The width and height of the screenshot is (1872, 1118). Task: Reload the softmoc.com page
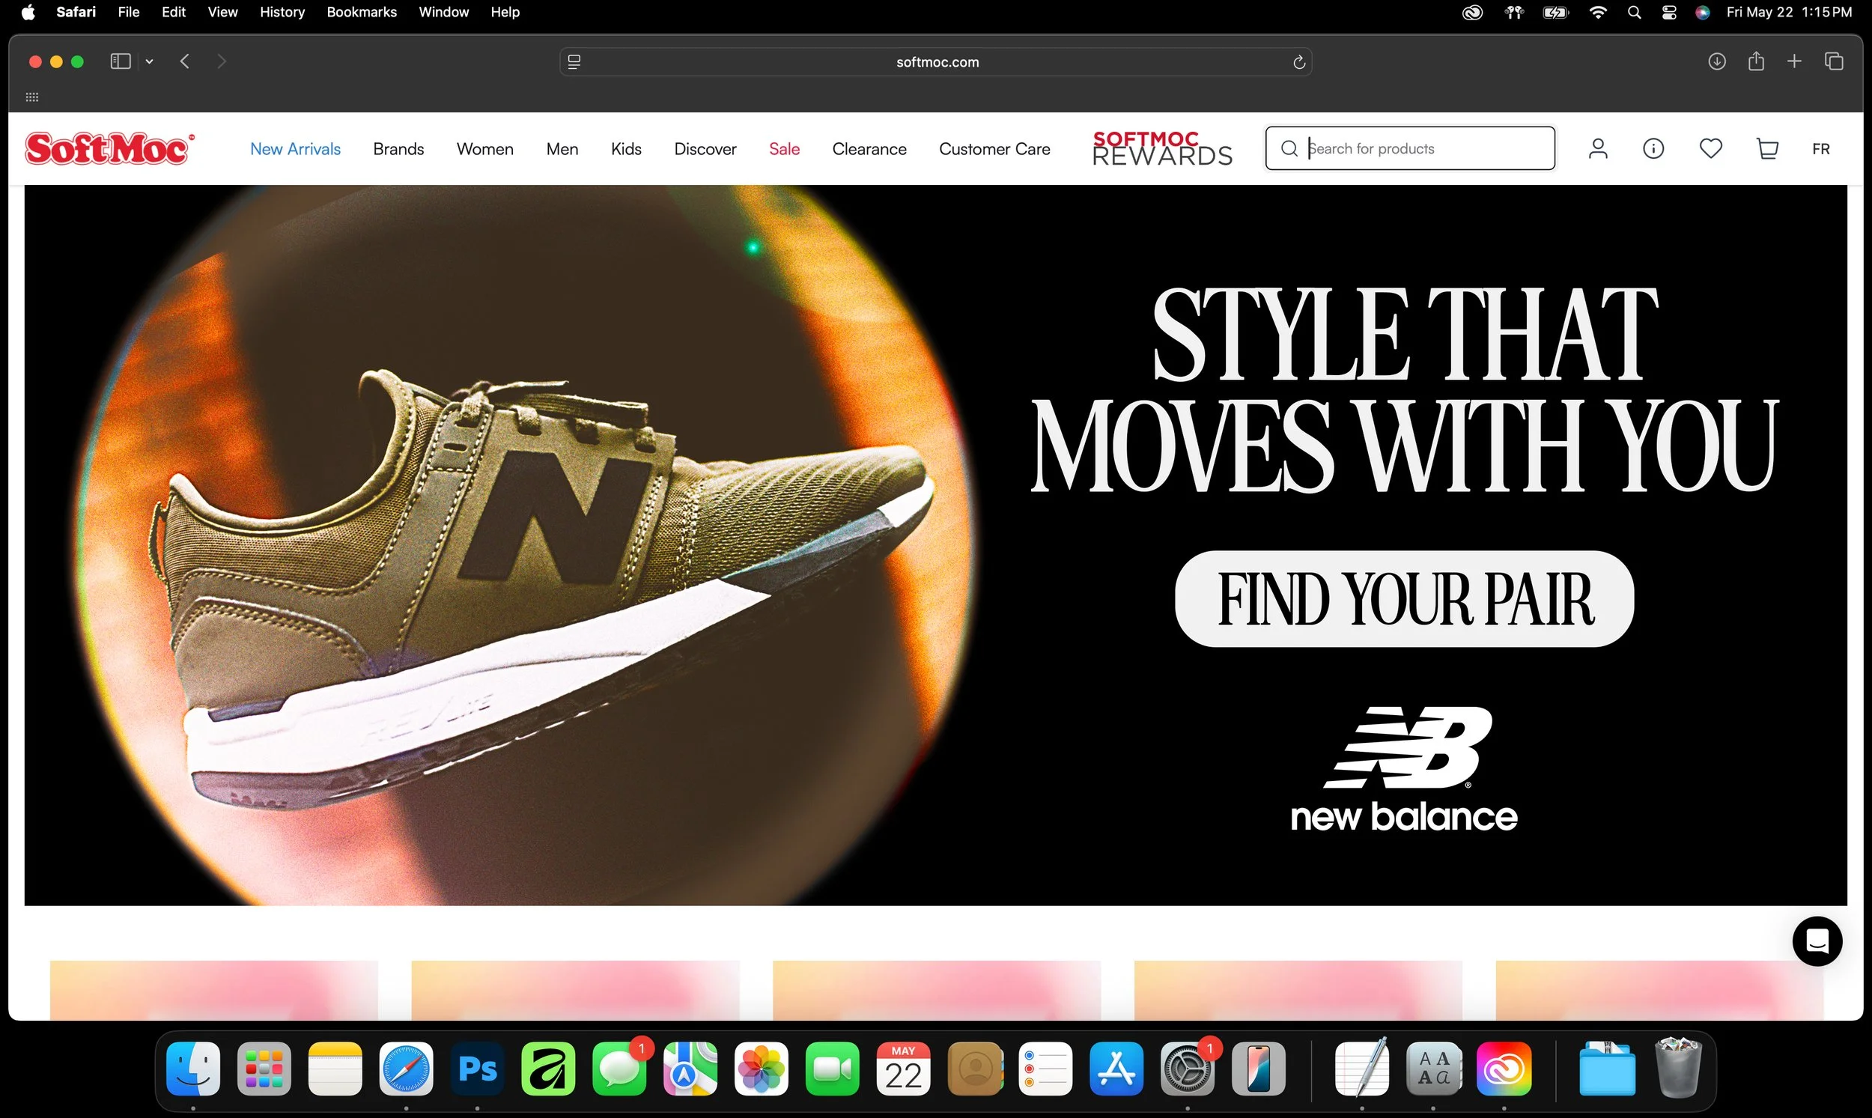1298,61
